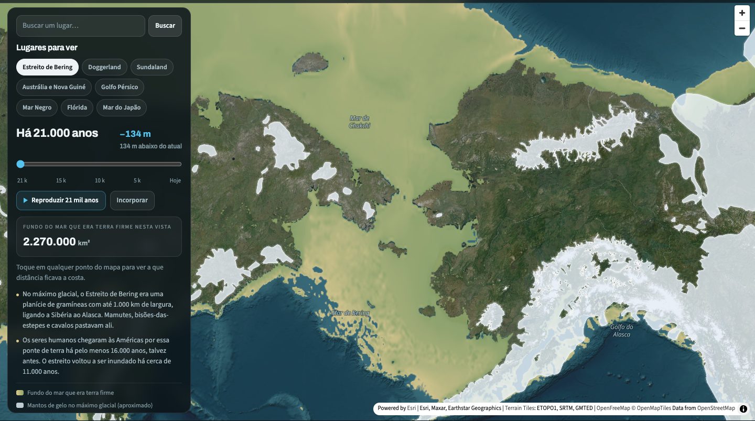Click the play triangle in Reproduzir button

click(x=25, y=200)
